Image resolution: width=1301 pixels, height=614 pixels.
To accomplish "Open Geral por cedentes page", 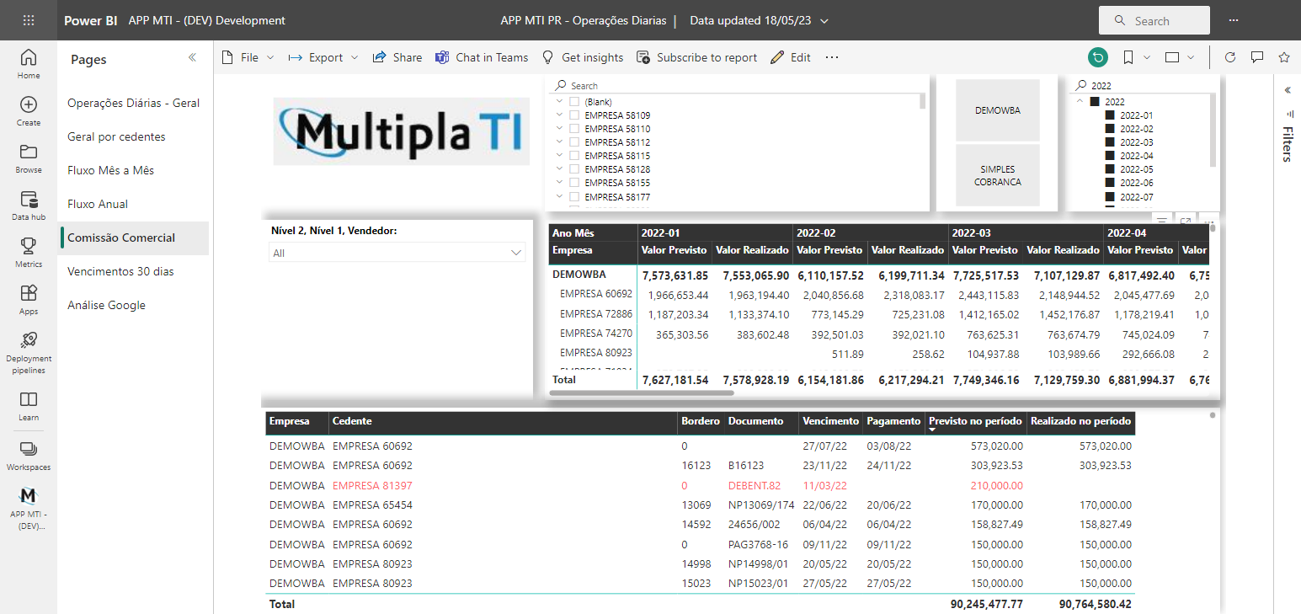I will 134,136.
